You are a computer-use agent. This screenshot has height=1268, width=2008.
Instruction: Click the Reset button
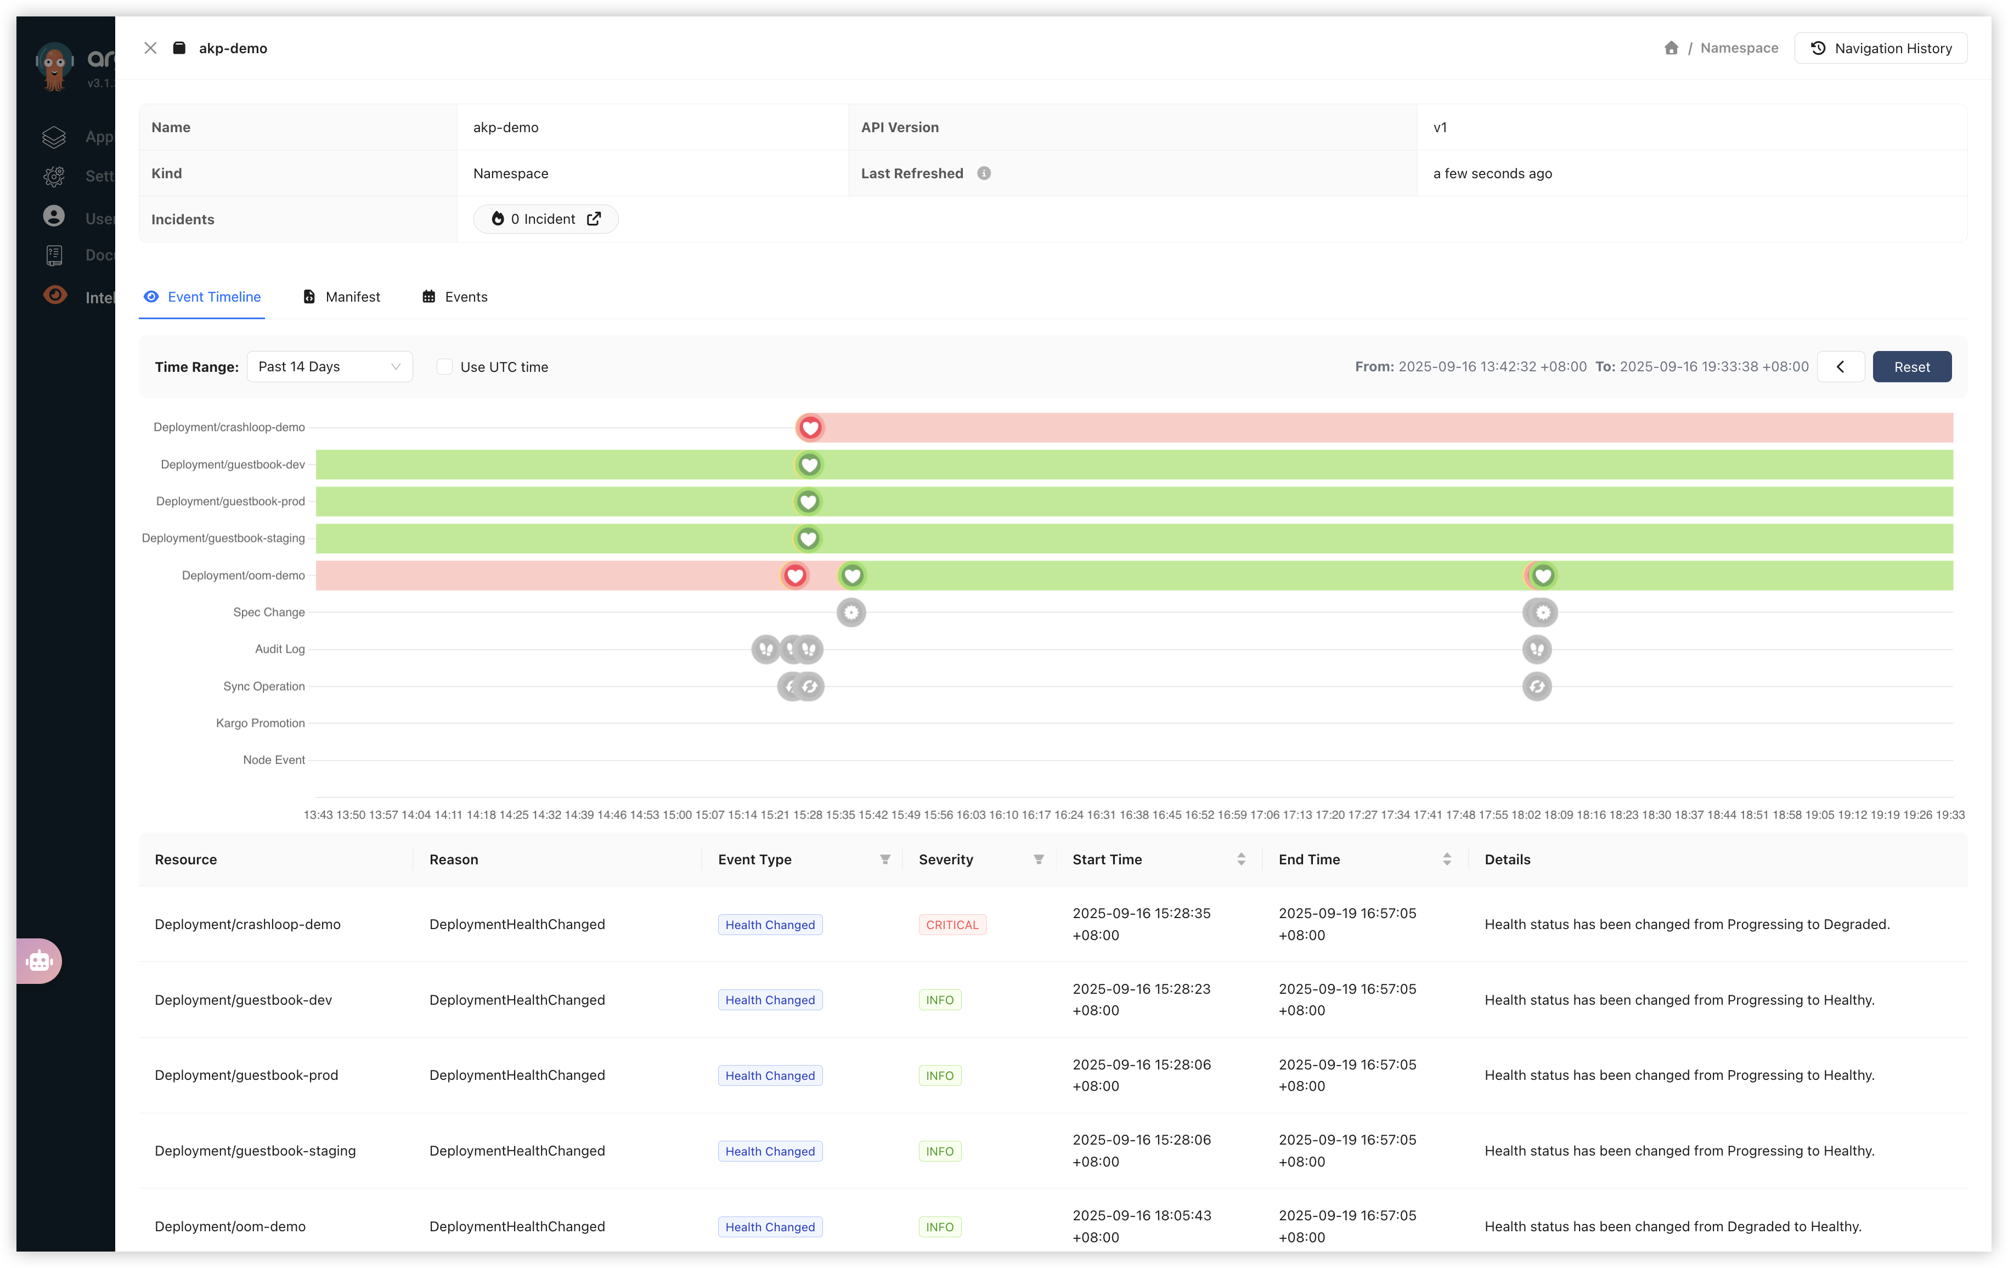pos(1911,367)
